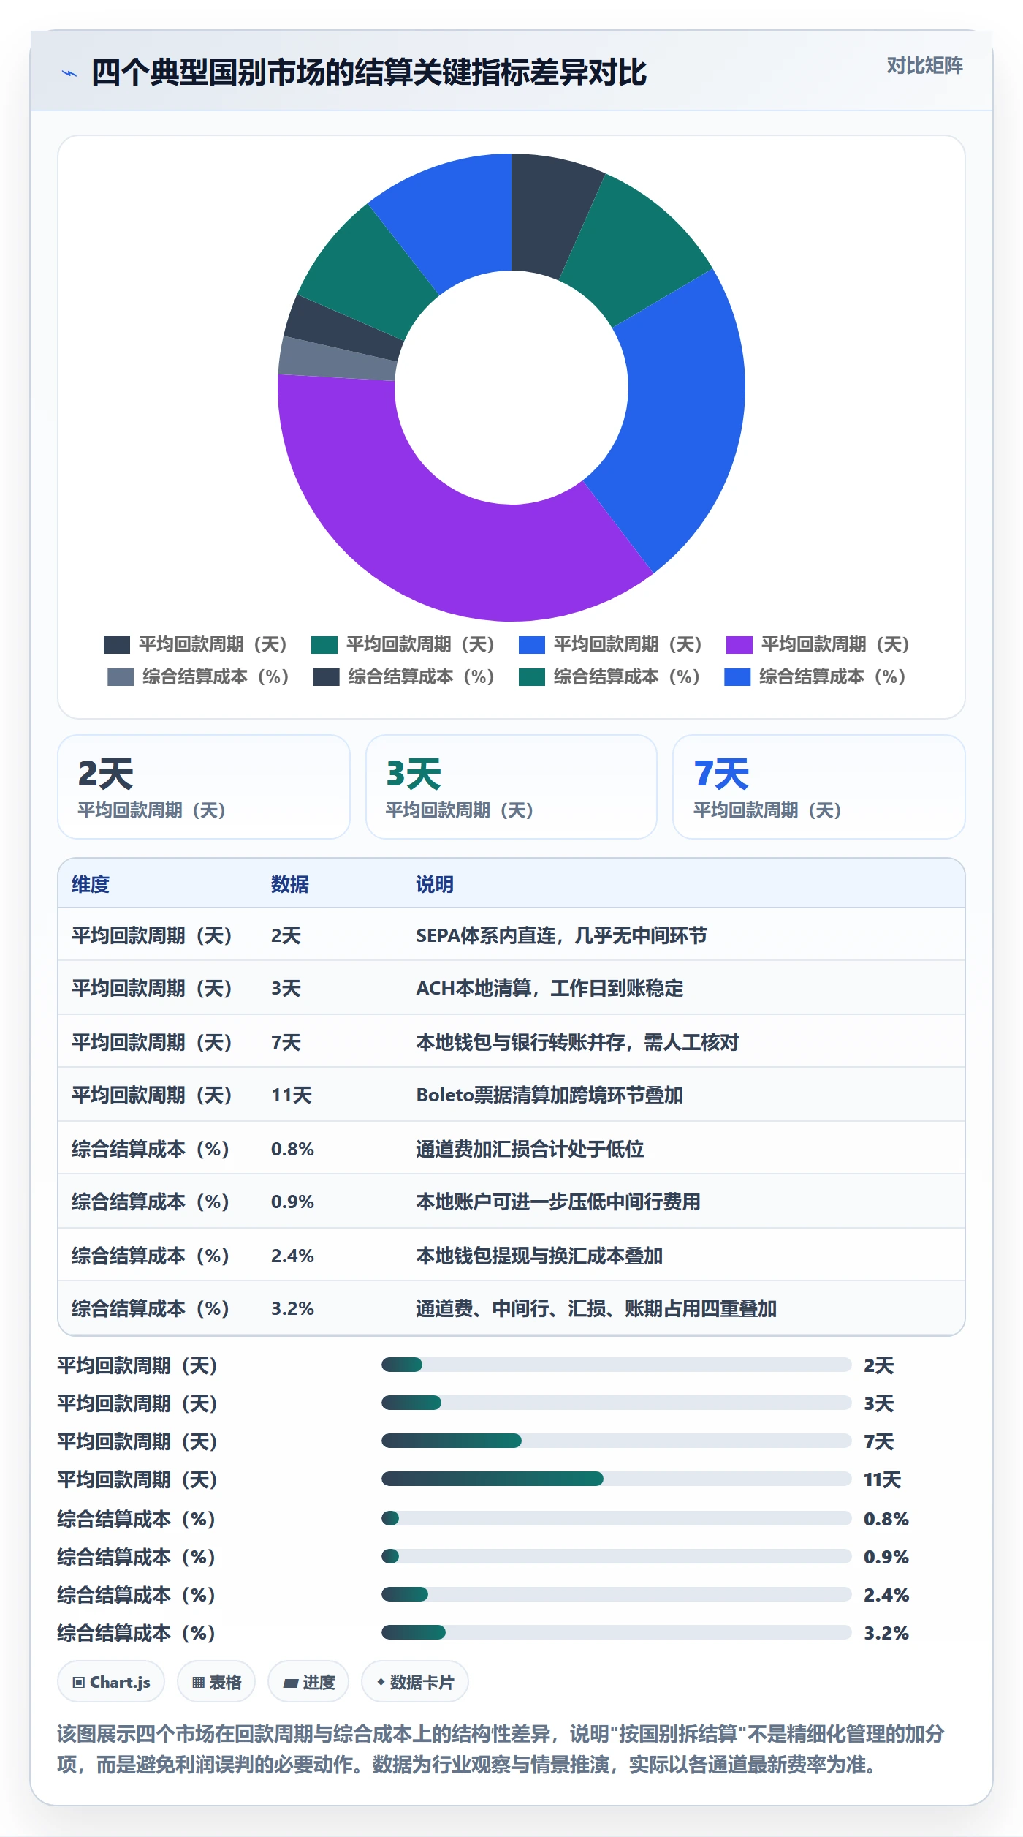Open the 2天 data card
Screen dimensions: 1023x1837
coord(204,787)
